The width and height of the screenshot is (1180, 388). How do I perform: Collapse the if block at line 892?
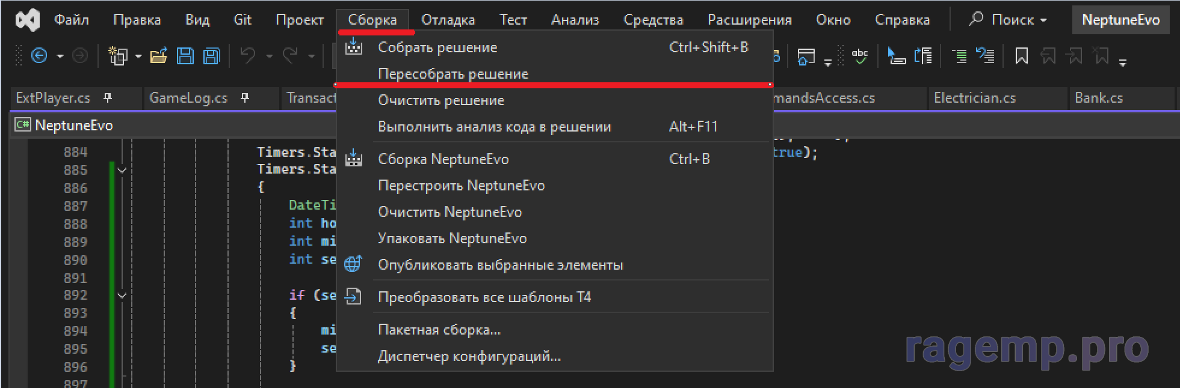click(122, 296)
